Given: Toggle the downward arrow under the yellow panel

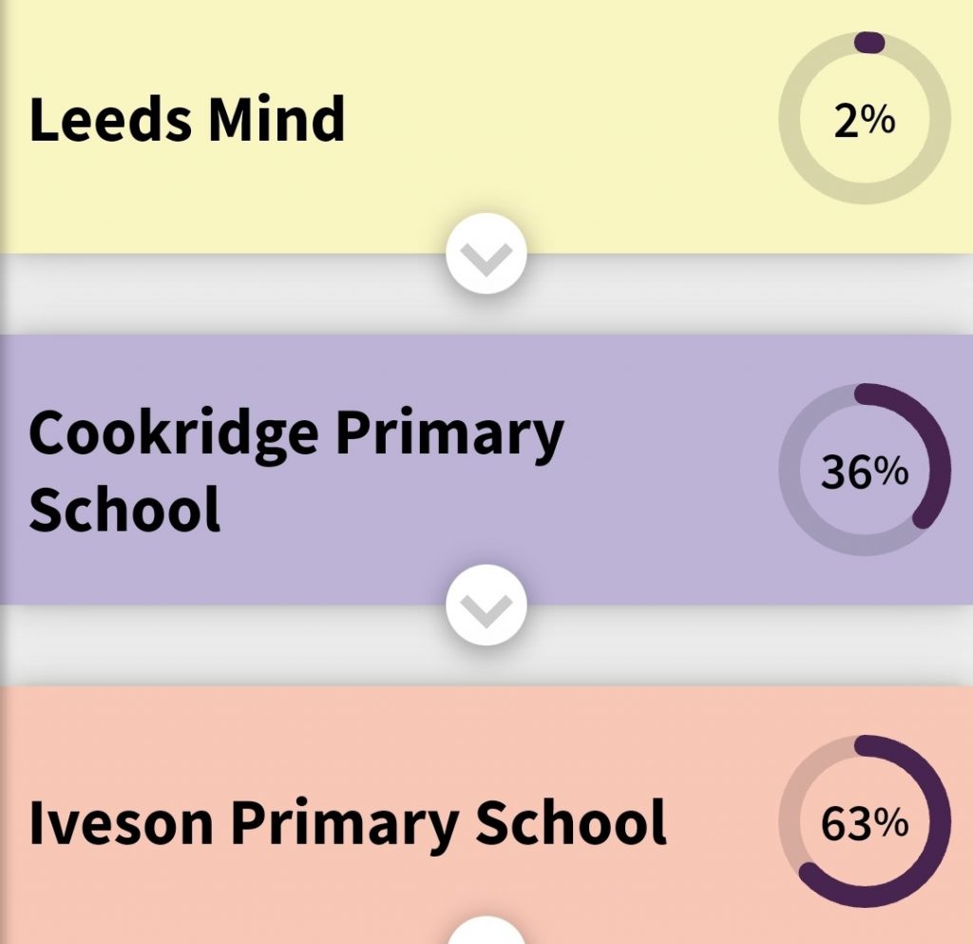Looking at the screenshot, I should 486,252.
